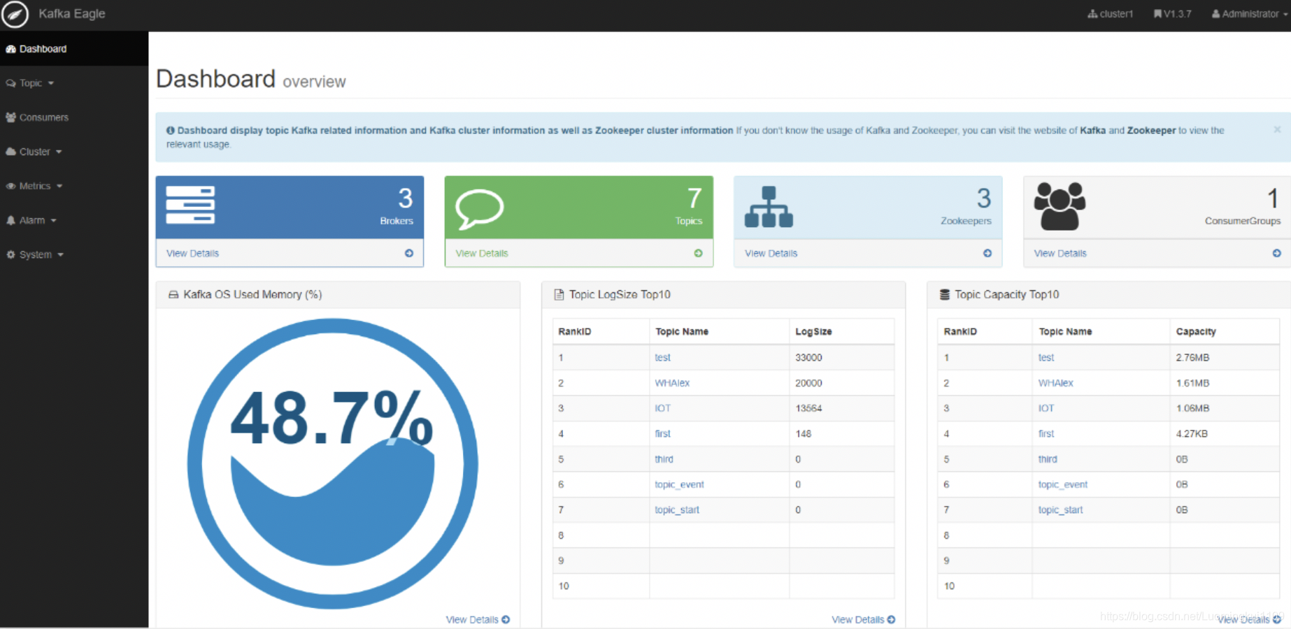Click the cluster1 selector in the header
This screenshot has width=1291, height=629.
coord(1110,14)
